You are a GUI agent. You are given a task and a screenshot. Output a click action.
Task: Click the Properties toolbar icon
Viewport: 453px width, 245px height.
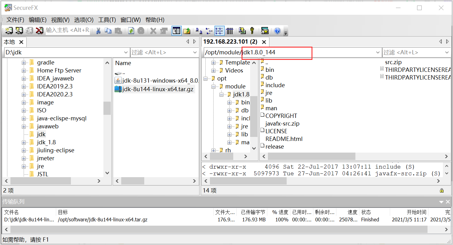tap(164, 31)
